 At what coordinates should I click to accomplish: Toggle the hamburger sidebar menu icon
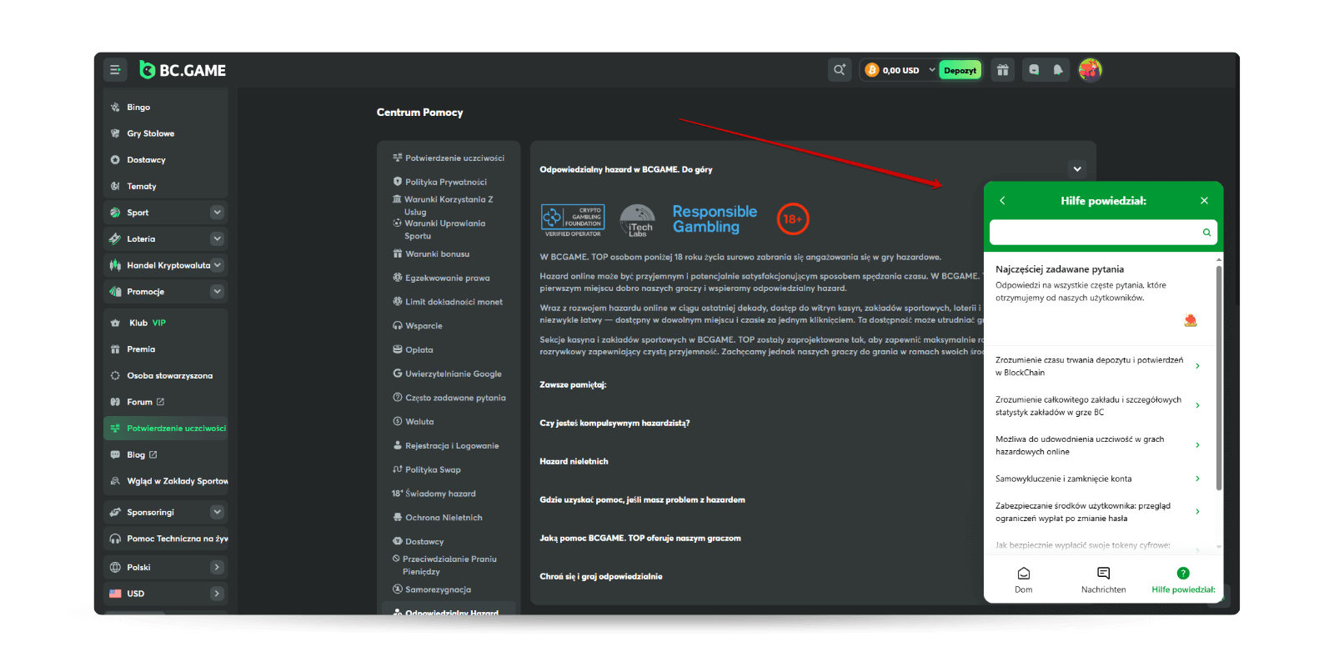coord(115,70)
